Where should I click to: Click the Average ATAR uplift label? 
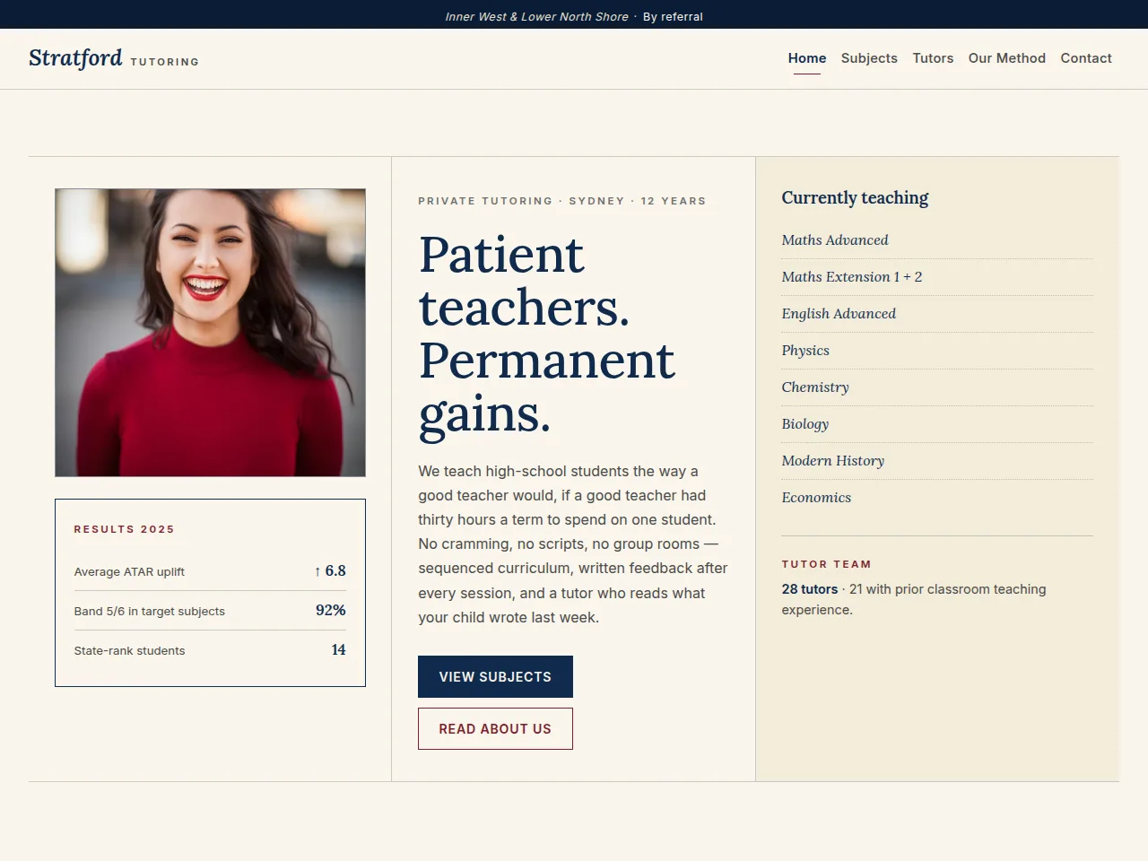129,572
